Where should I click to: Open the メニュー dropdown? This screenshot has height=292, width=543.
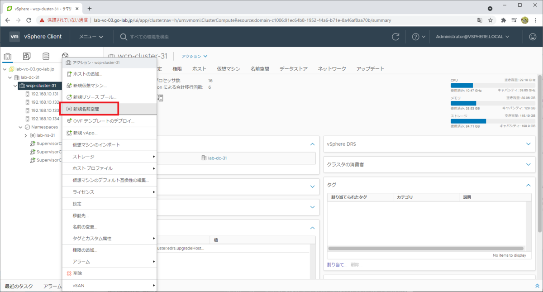pyautogui.click(x=91, y=37)
